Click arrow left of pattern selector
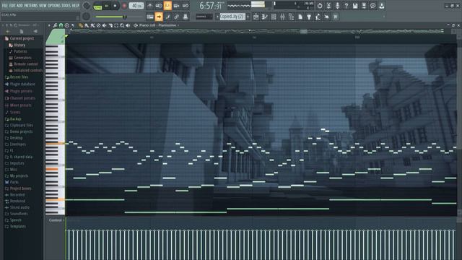 pos(217,17)
